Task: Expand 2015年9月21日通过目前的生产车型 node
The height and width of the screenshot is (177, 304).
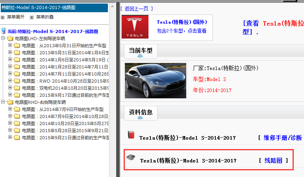Action: (x=10, y=137)
